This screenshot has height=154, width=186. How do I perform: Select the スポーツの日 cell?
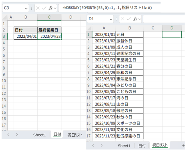pyautogui.click(x=130, y=123)
